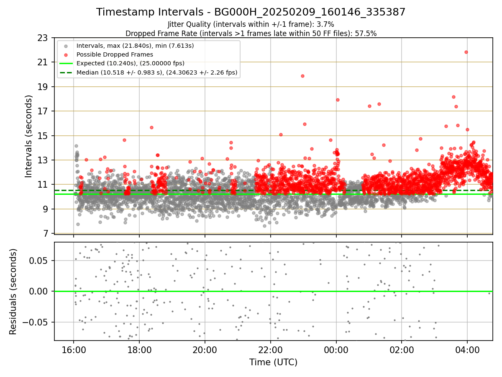Click the x-axis tick label '22:00'
The height and width of the screenshot is (377, 502).
271,349
